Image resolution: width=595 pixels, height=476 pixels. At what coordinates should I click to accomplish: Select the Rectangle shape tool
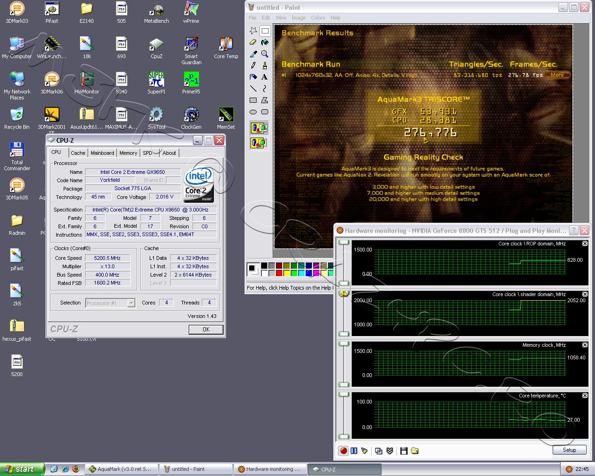click(x=253, y=100)
